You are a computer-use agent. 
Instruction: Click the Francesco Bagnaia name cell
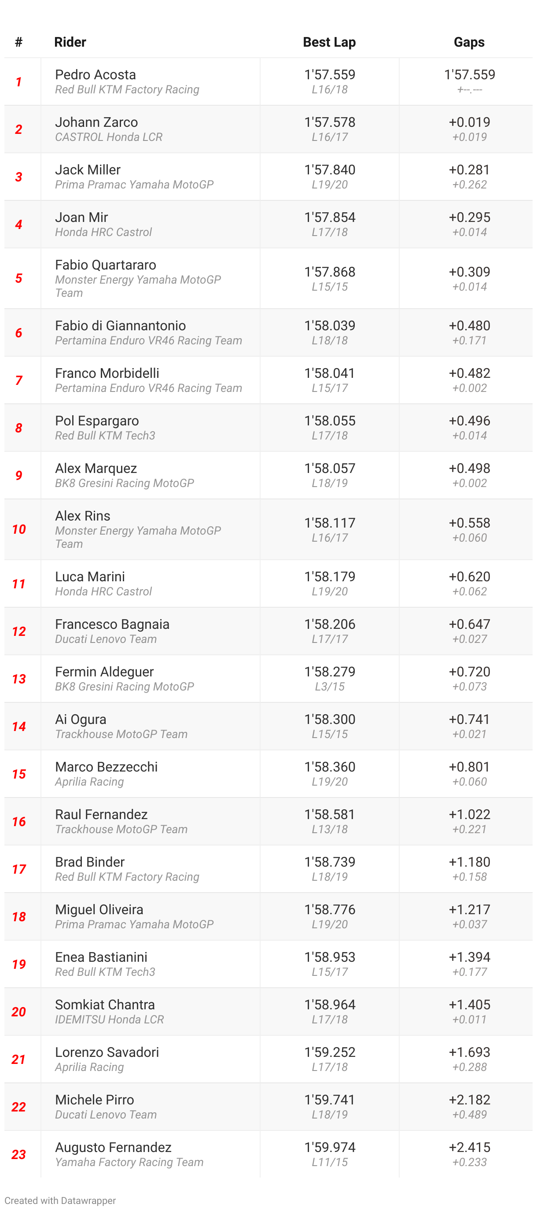coord(112,624)
